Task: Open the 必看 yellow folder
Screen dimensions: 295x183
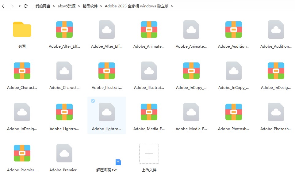Action: point(22,30)
